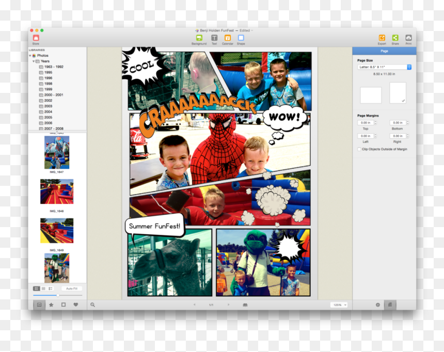Open the 125% zoom dropdown
This screenshot has width=444, height=352.
click(339, 305)
